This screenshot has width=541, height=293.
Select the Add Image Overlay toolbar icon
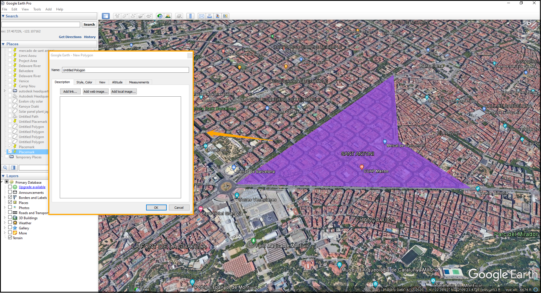coord(141,16)
